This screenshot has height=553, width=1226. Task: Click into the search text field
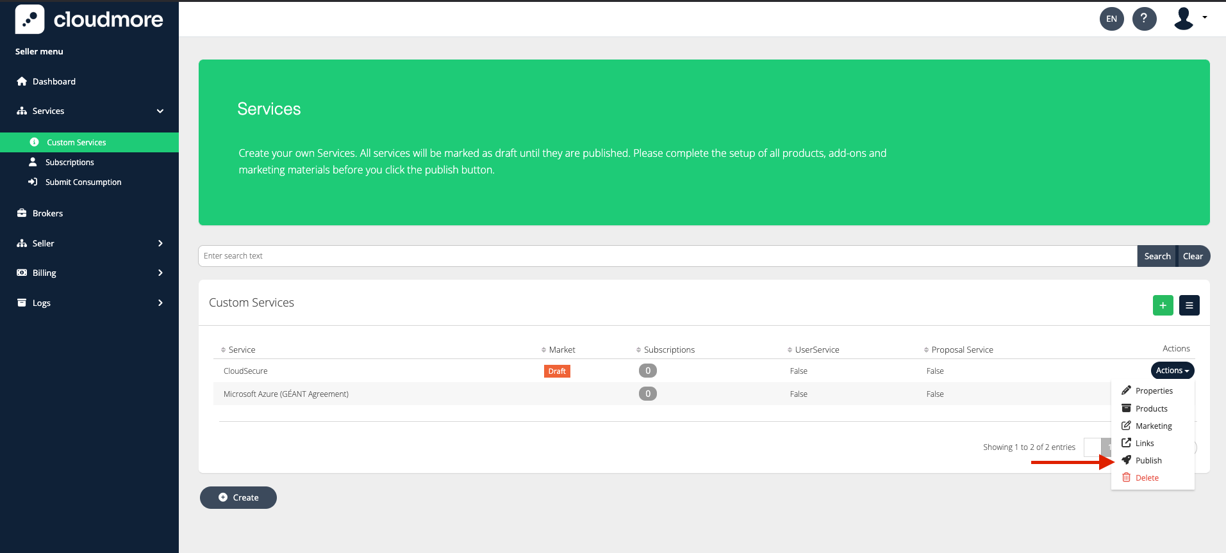667,256
